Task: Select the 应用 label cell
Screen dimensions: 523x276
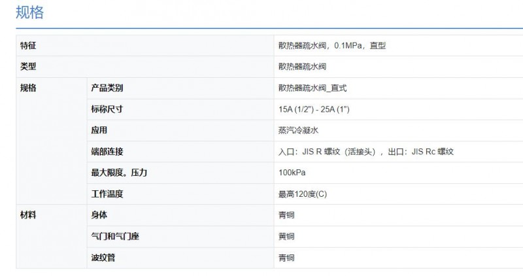Action: coord(180,131)
